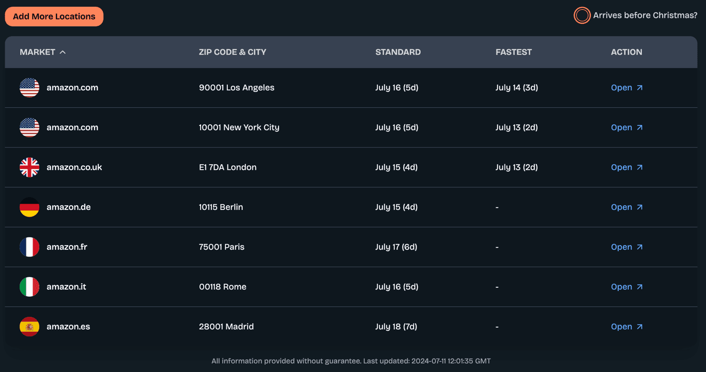
Task: Open the Los Angeles listing link
Action: 627,88
